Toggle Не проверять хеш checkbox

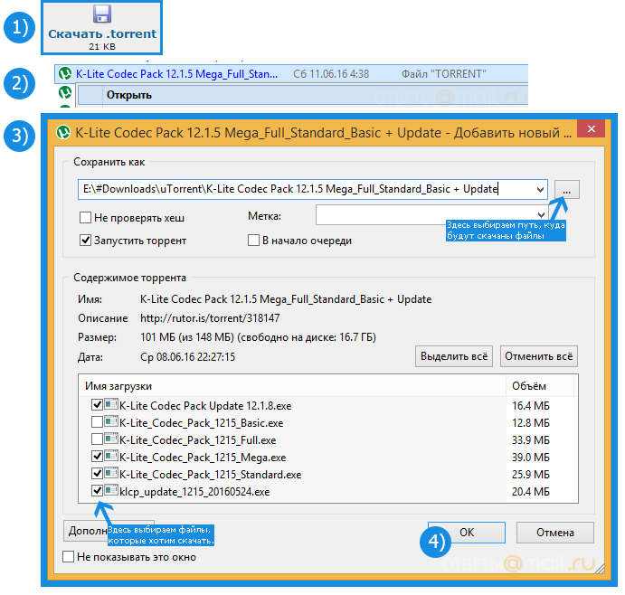tap(85, 218)
